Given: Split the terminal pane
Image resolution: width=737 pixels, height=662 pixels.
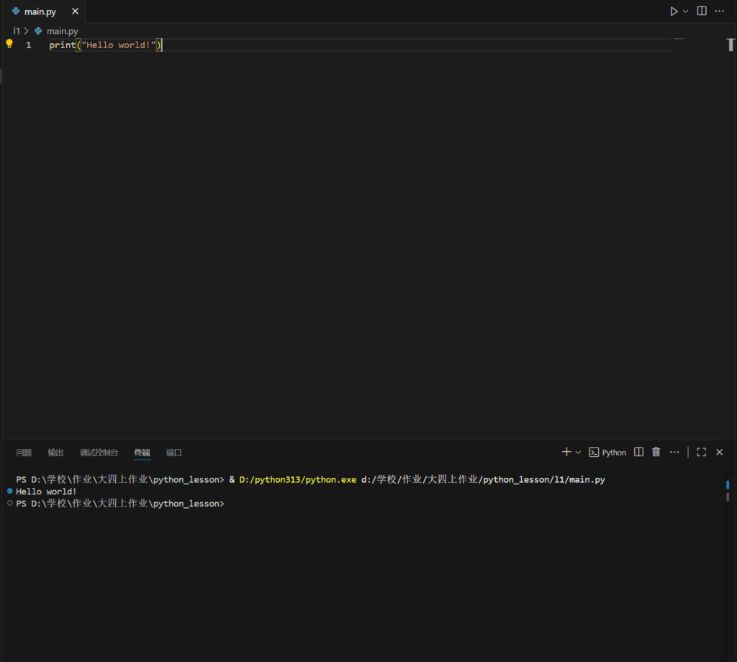Looking at the screenshot, I should pos(639,452).
